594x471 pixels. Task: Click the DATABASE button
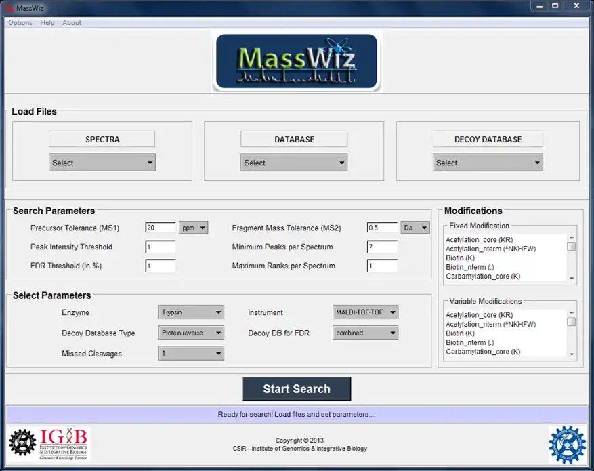[x=294, y=139]
